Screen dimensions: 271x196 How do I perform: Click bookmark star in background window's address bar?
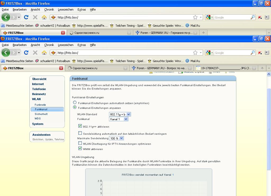pyautogui.click(x=195, y=17)
